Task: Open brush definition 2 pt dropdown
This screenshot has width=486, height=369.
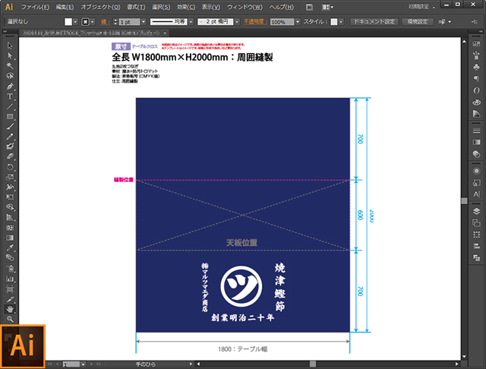Action: (x=237, y=22)
